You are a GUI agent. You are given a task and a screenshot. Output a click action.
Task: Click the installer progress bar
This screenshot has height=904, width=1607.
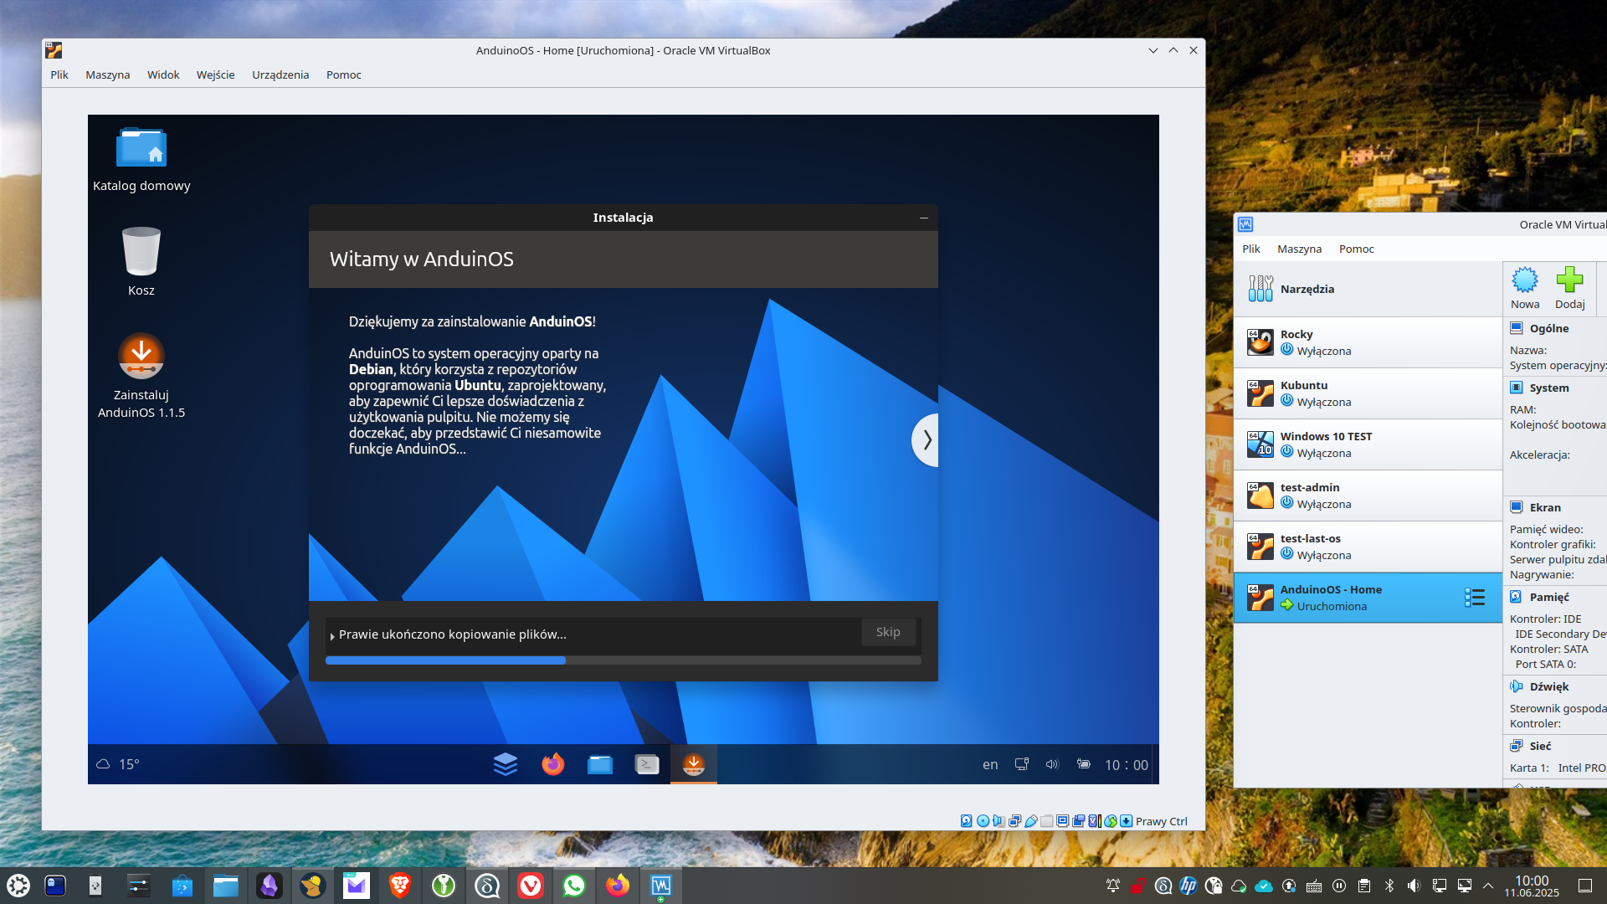click(x=623, y=660)
